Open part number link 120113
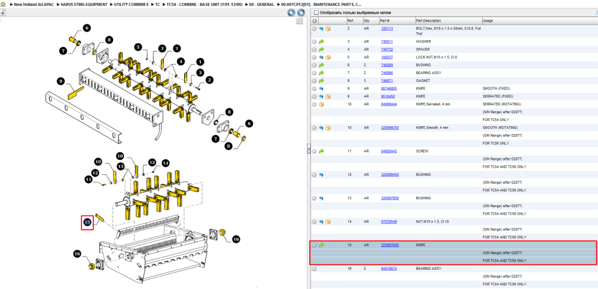 tap(387, 29)
